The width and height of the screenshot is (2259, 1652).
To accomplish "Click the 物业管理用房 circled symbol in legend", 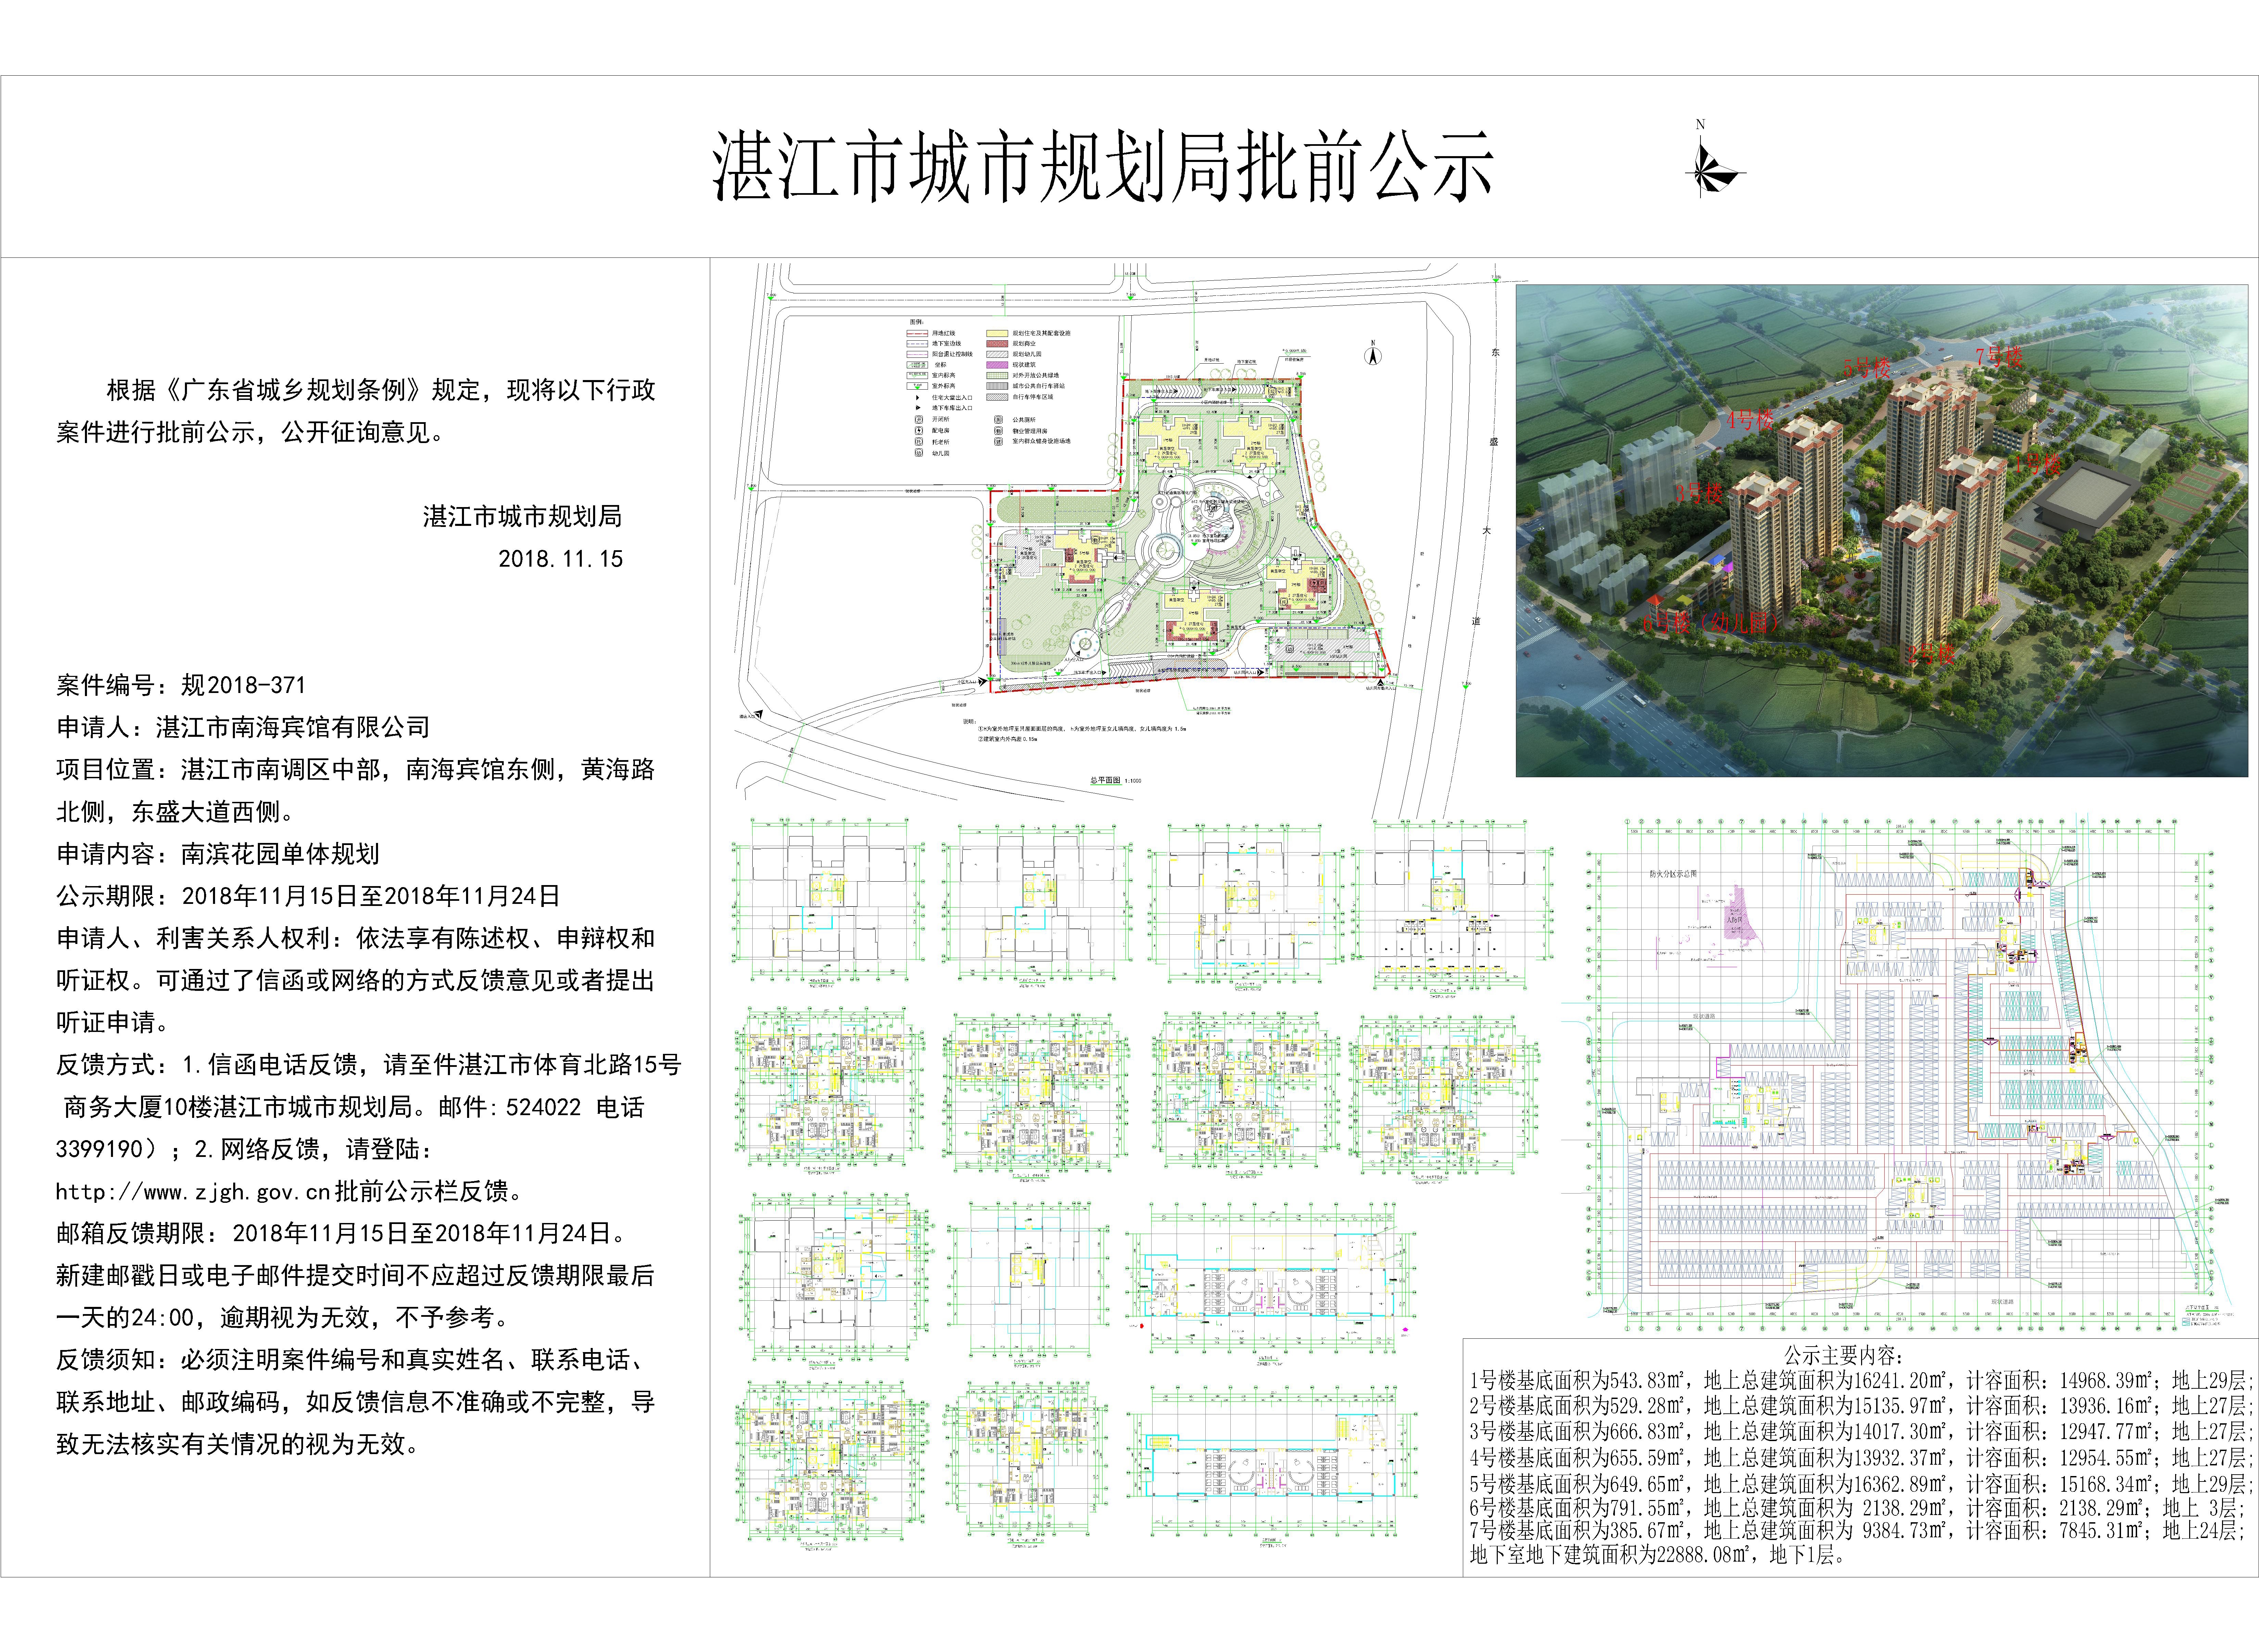I will [x=999, y=431].
